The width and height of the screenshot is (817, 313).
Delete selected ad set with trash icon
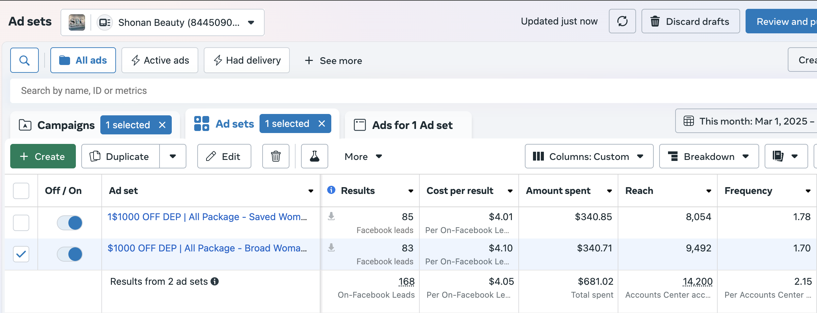click(276, 156)
